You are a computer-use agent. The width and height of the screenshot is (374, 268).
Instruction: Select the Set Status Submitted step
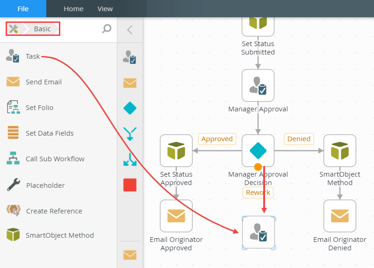pyautogui.click(x=258, y=26)
